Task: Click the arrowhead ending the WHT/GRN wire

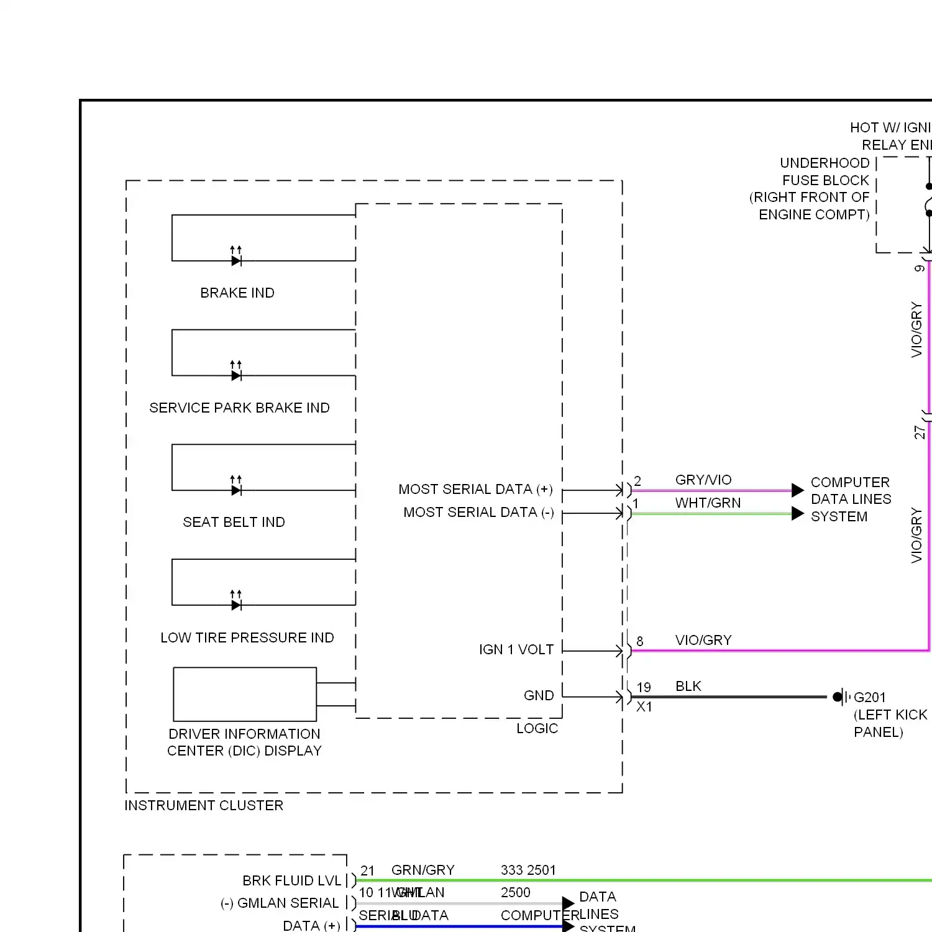Action: [798, 513]
